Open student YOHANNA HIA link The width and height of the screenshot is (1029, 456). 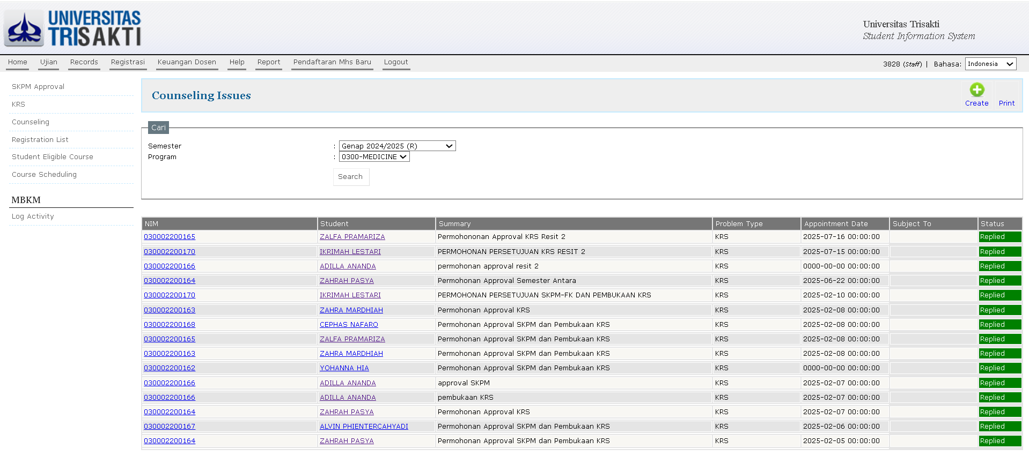click(x=344, y=368)
